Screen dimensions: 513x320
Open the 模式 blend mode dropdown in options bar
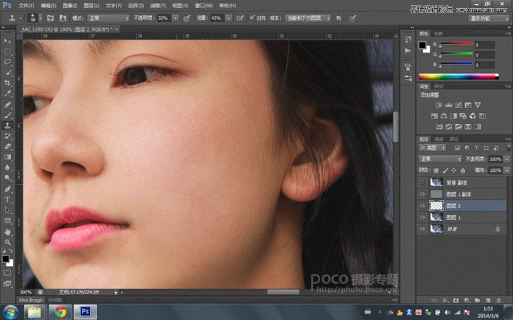click(108, 18)
